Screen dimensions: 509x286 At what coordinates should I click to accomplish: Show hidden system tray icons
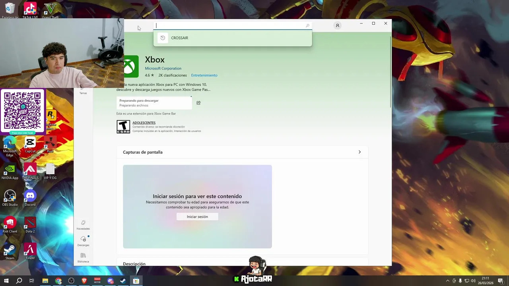point(448,281)
